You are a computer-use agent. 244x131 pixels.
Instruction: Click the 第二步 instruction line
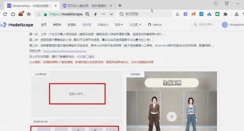click(x=91, y=40)
